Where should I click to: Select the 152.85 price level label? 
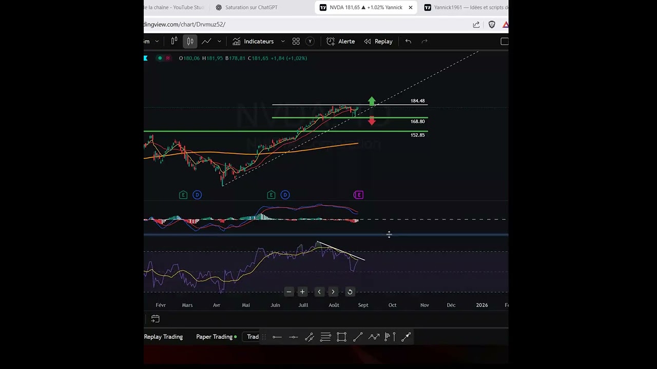pyautogui.click(x=417, y=135)
